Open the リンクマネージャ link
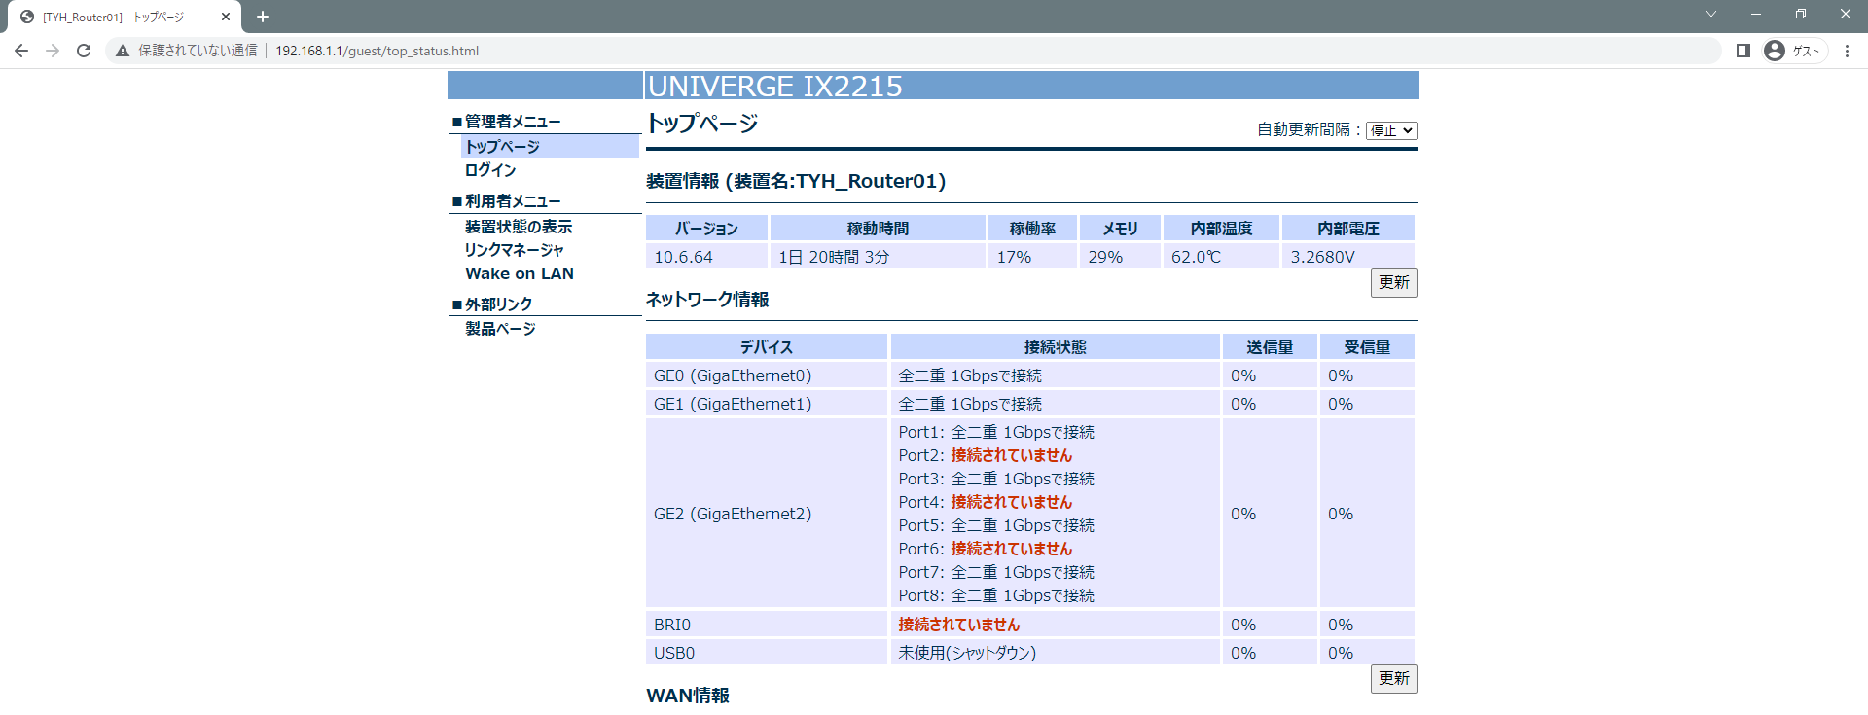The height and width of the screenshot is (715, 1868). (x=514, y=250)
